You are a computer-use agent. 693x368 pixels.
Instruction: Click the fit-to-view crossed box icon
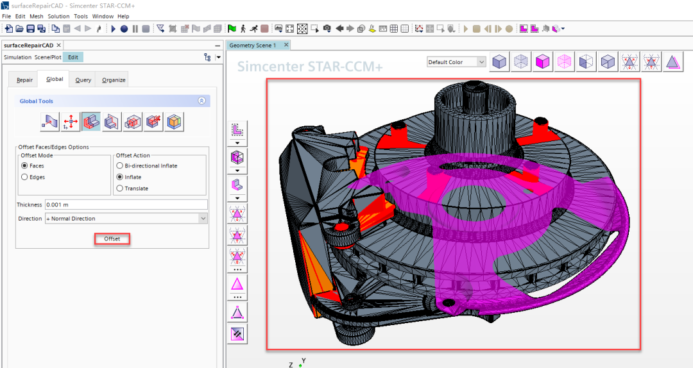[302, 29]
